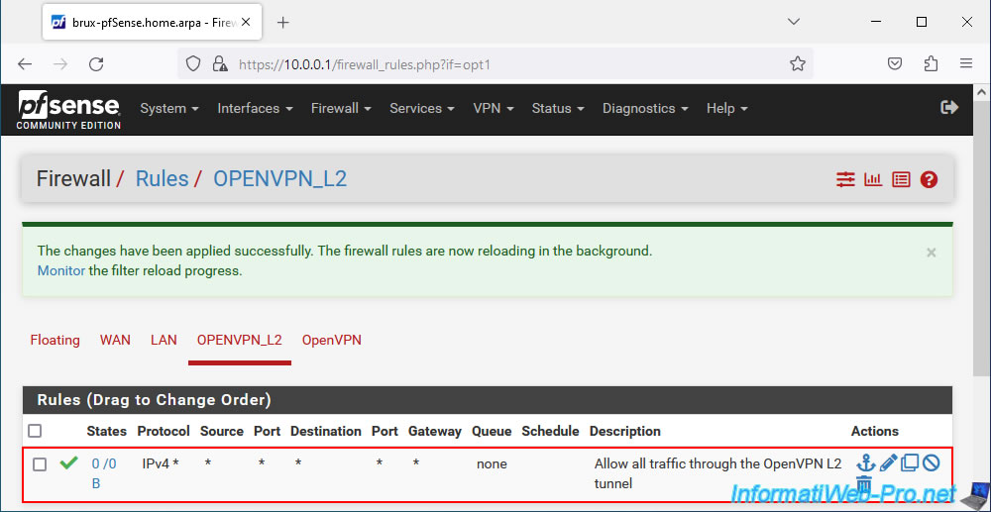Click the 'Rules (Drag to Change Order)' heading
The width and height of the screenshot is (991, 512).
point(155,400)
